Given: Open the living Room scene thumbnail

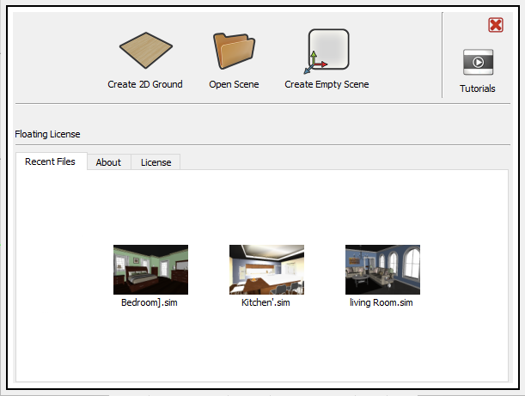Looking at the screenshot, I should point(382,270).
